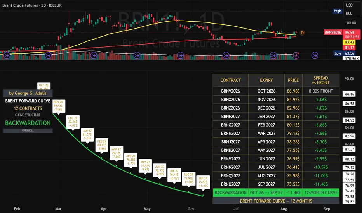This screenshot has height=213, width=362.
Task: Click the roll marker in late July
Action: [x=273, y=55]
